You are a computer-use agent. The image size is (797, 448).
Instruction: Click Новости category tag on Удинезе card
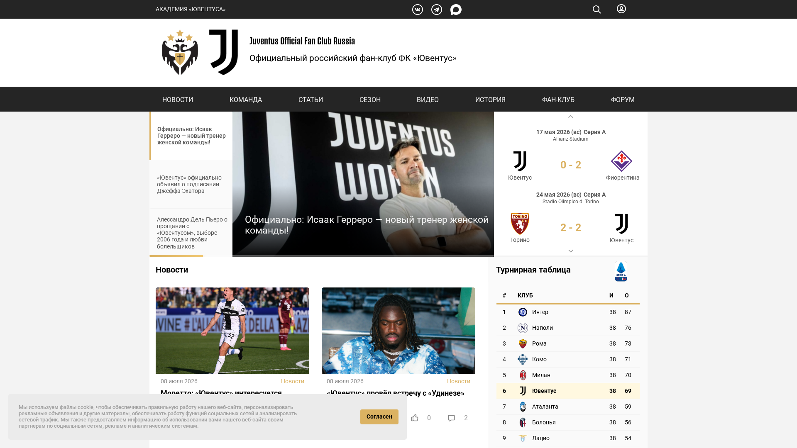pyautogui.click(x=459, y=381)
